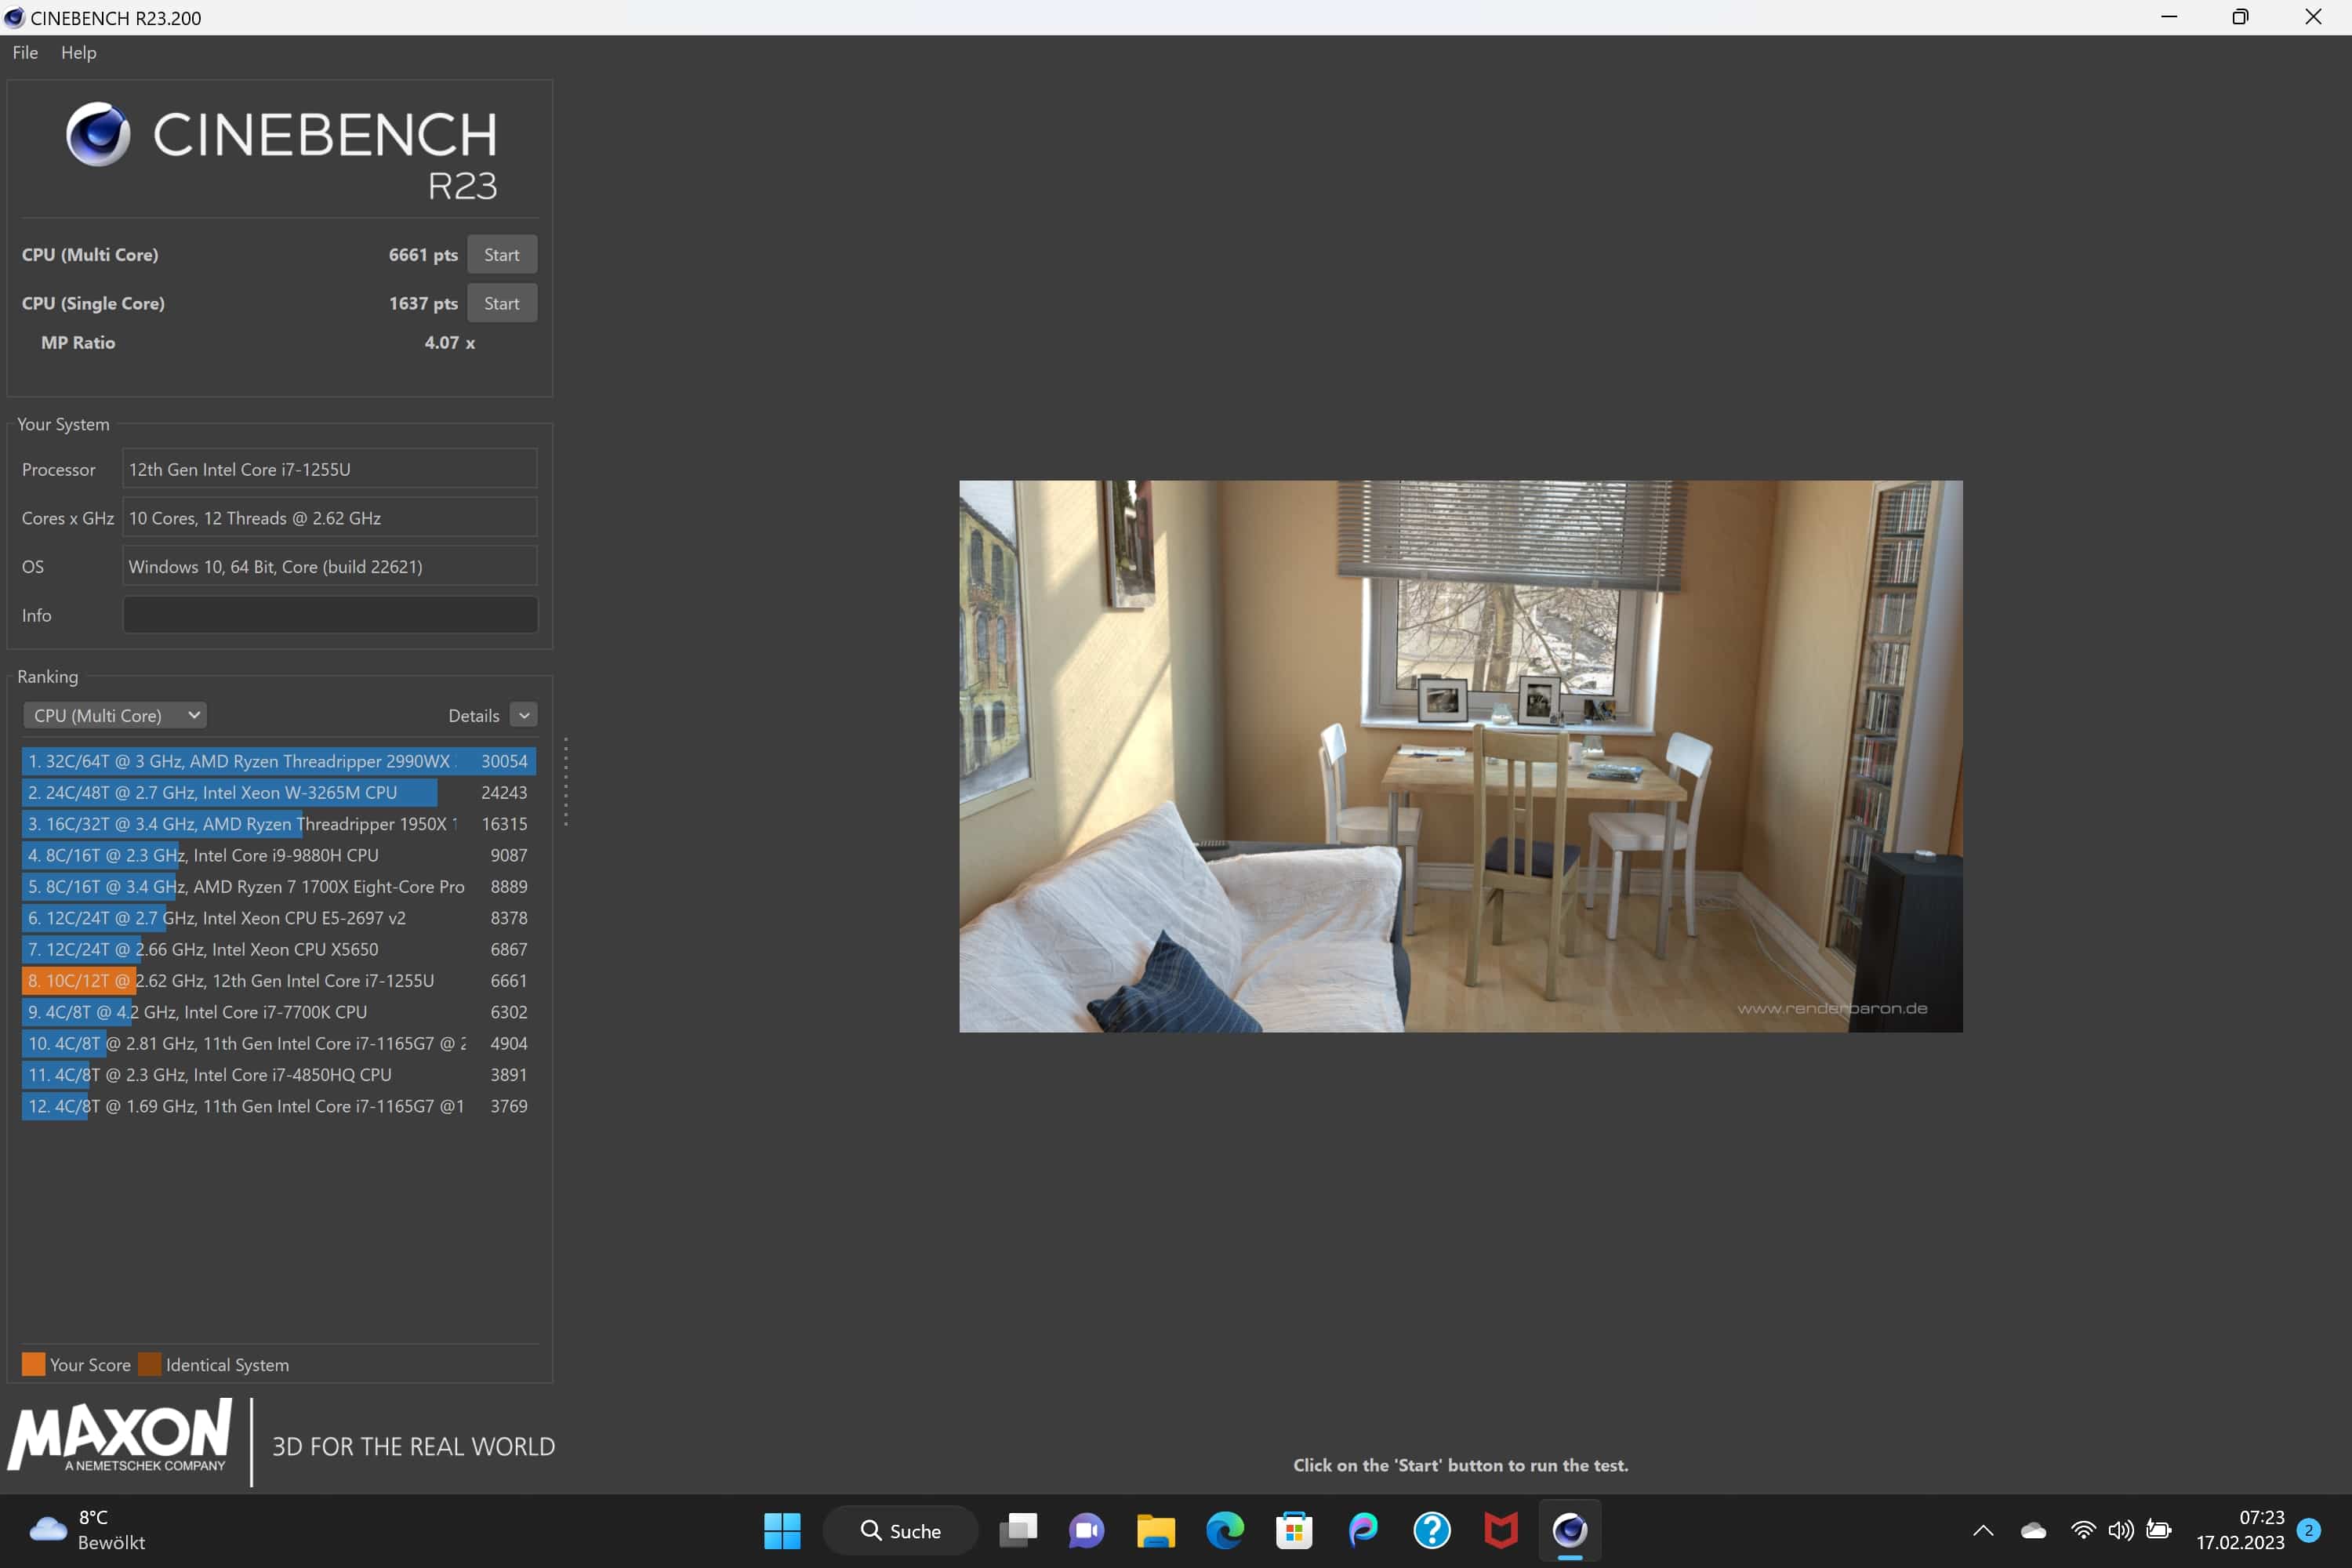
Task: Open the blue question mark help icon
Action: [x=1432, y=1530]
